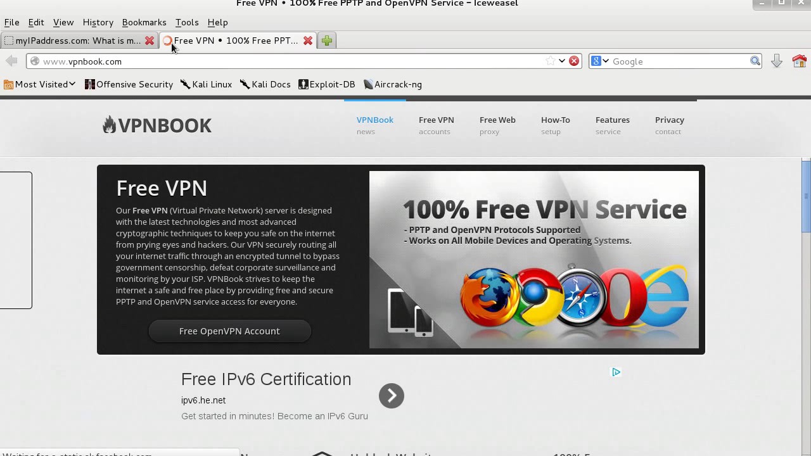Select the VPNBook news nav item
Viewport: 811px width, 456px height.
pyautogui.click(x=374, y=125)
